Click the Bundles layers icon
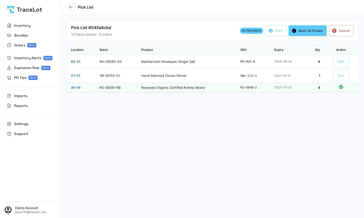 pyautogui.click(x=9, y=35)
